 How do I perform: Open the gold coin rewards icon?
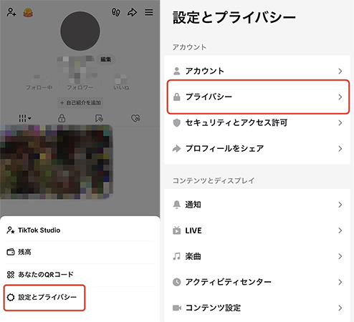click(28, 12)
